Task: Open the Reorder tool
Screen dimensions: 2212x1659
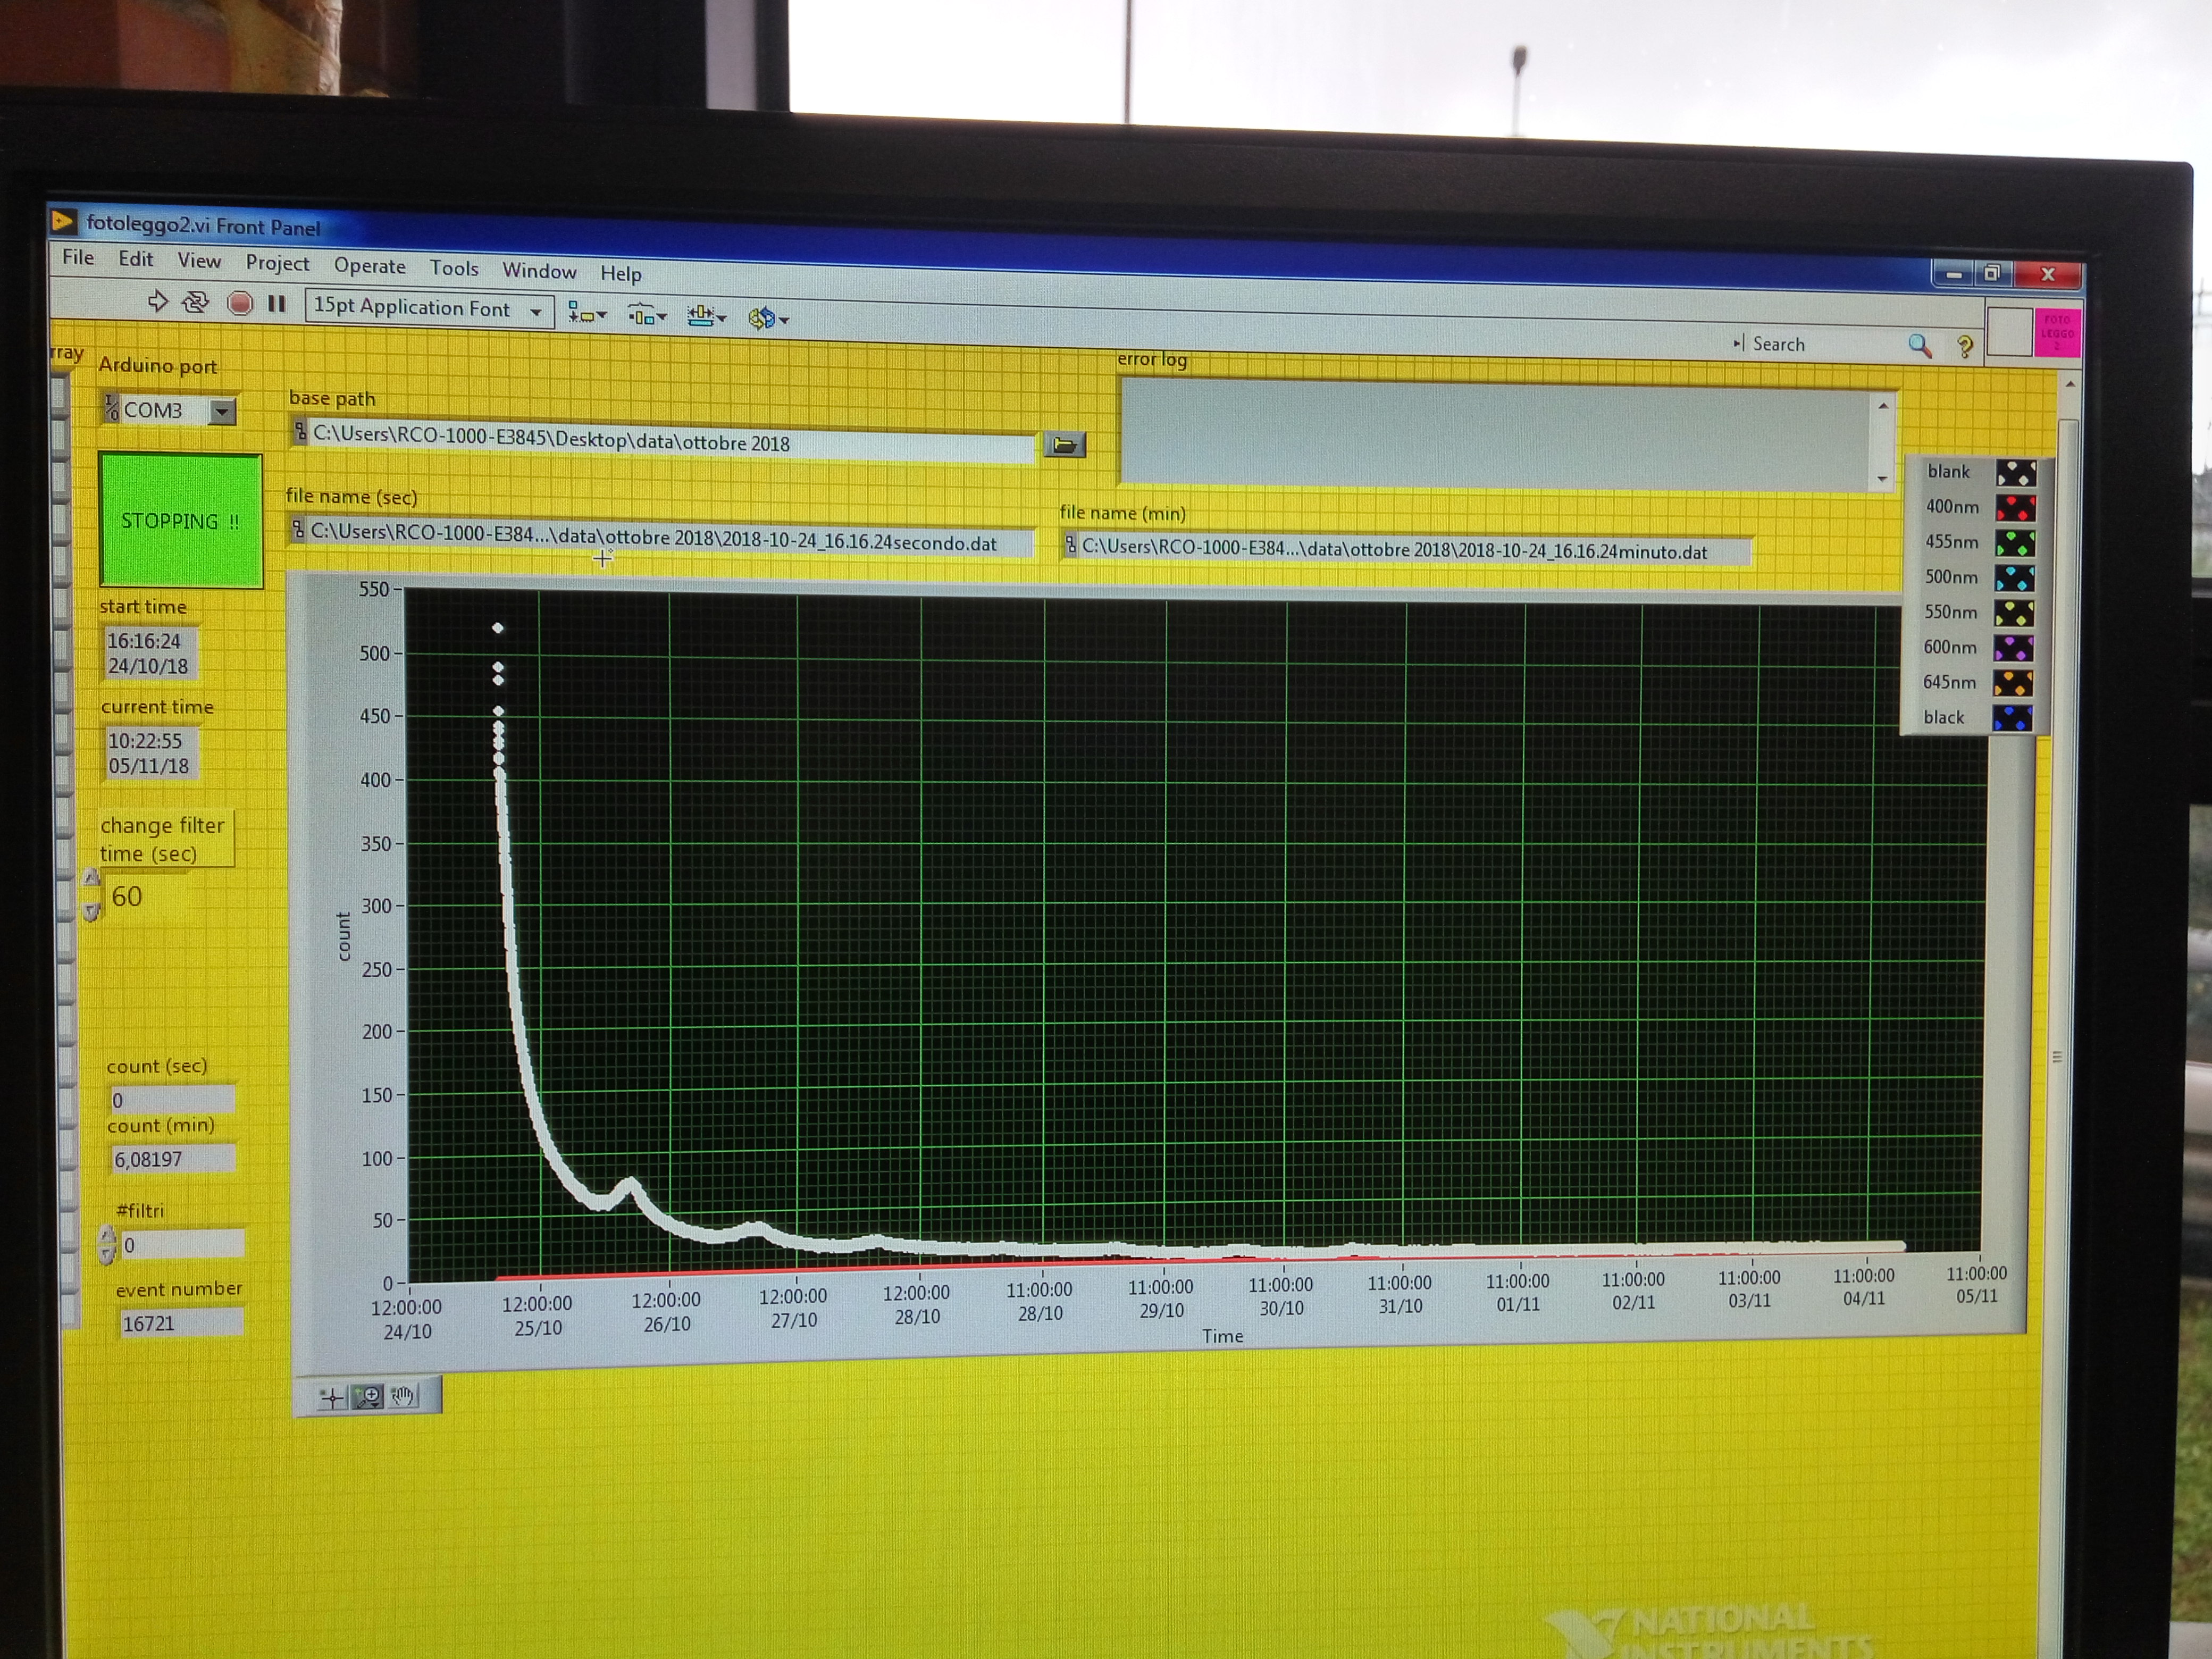Action: pyautogui.click(x=767, y=318)
